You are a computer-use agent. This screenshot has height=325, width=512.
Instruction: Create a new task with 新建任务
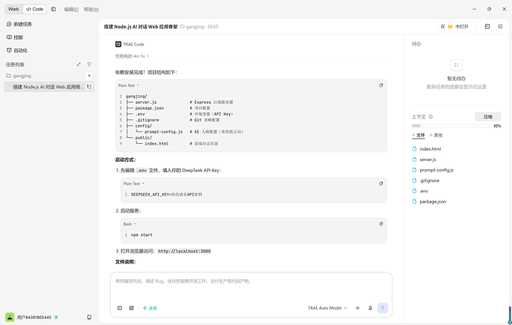[x=19, y=24]
